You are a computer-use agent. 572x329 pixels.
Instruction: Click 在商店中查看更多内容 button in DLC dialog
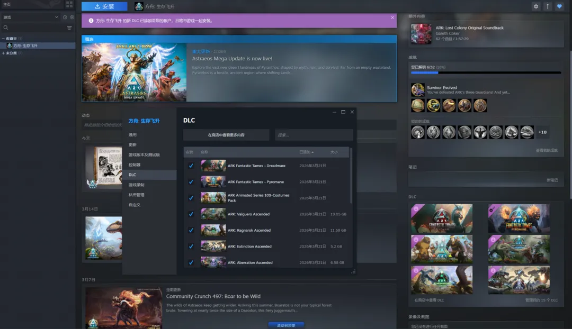click(x=226, y=135)
